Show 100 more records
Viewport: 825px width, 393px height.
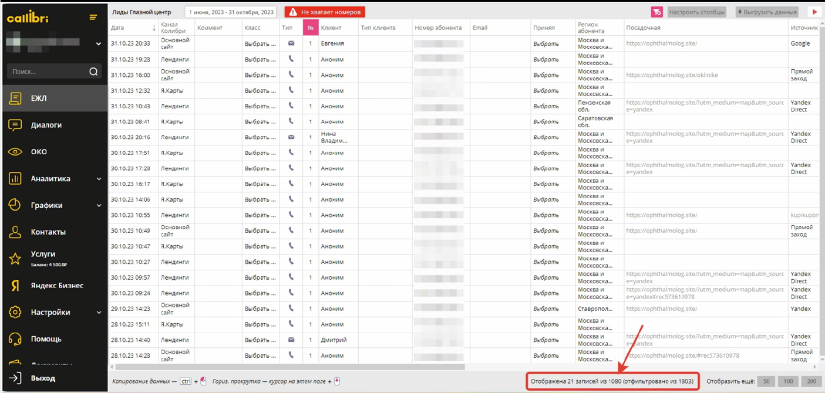coord(788,381)
